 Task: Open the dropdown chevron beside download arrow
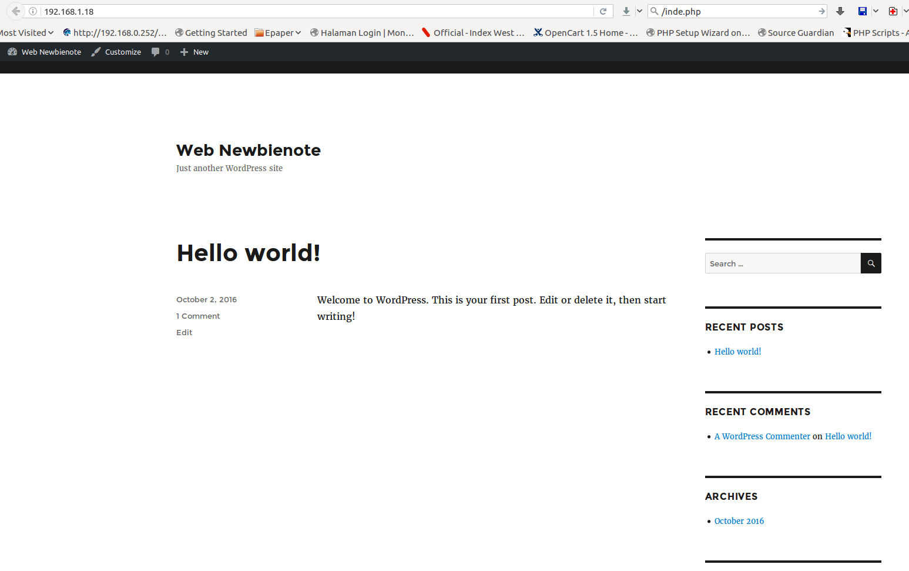click(639, 11)
